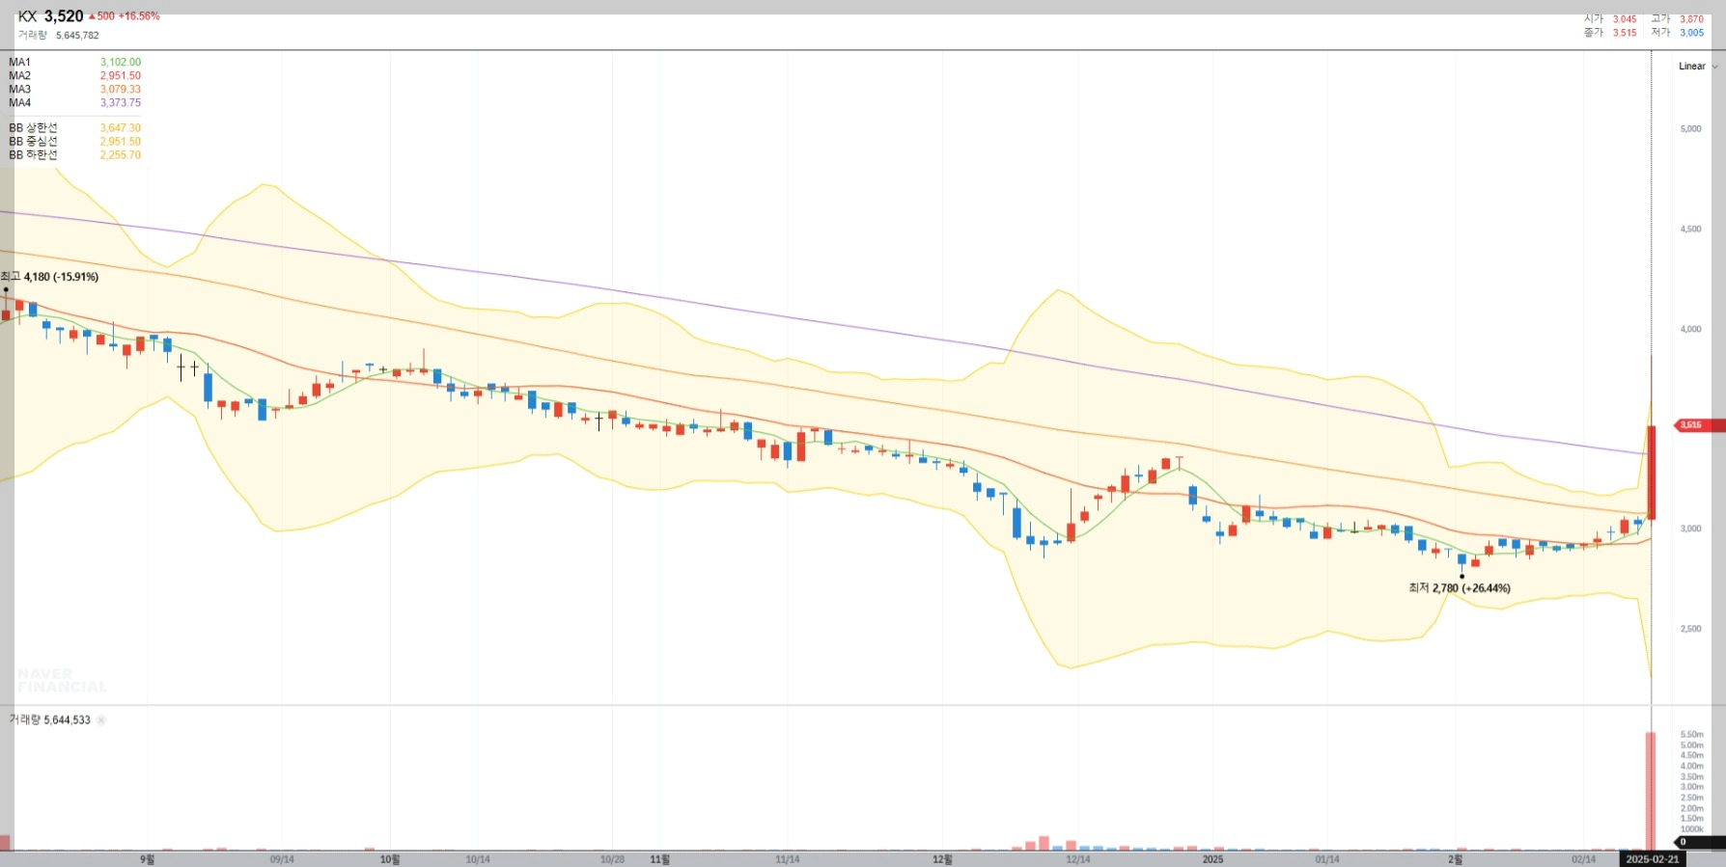Click the 1000k volume axis label
Image resolution: width=1726 pixels, height=867 pixels.
tap(1692, 829)
